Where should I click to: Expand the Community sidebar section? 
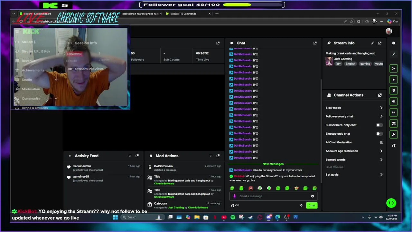pos(56,99)
